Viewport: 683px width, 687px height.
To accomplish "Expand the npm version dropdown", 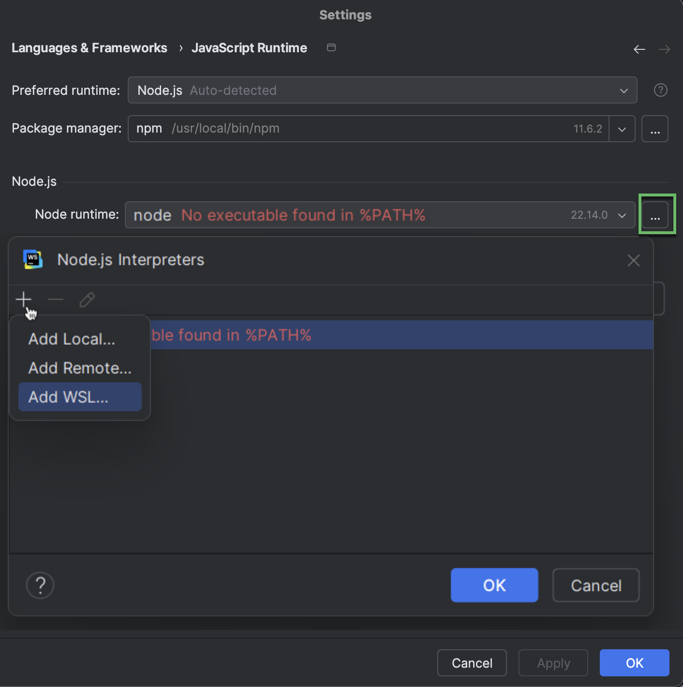I will [x=622, y=129].
